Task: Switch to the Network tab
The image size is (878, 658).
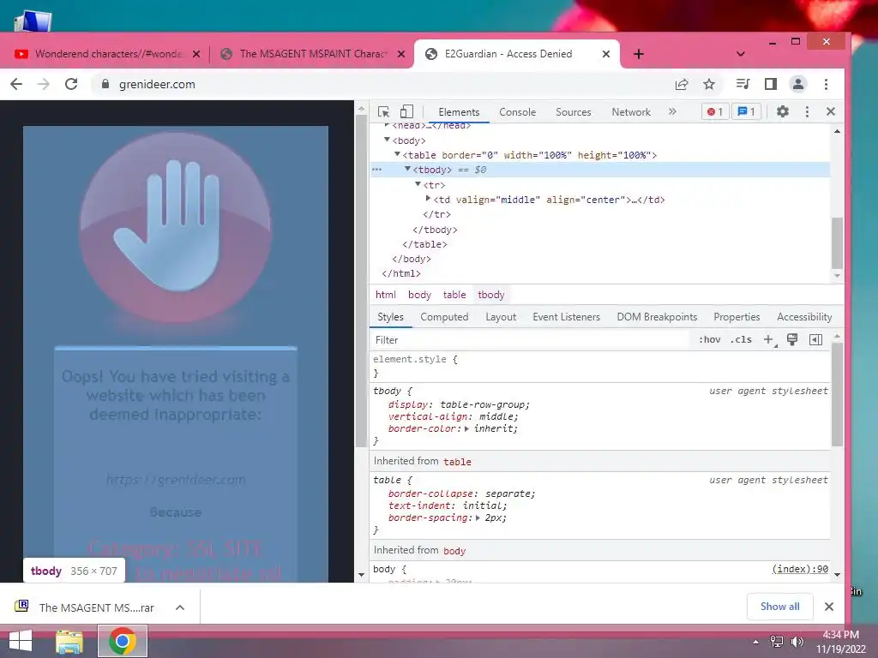Action: (631, 112)
